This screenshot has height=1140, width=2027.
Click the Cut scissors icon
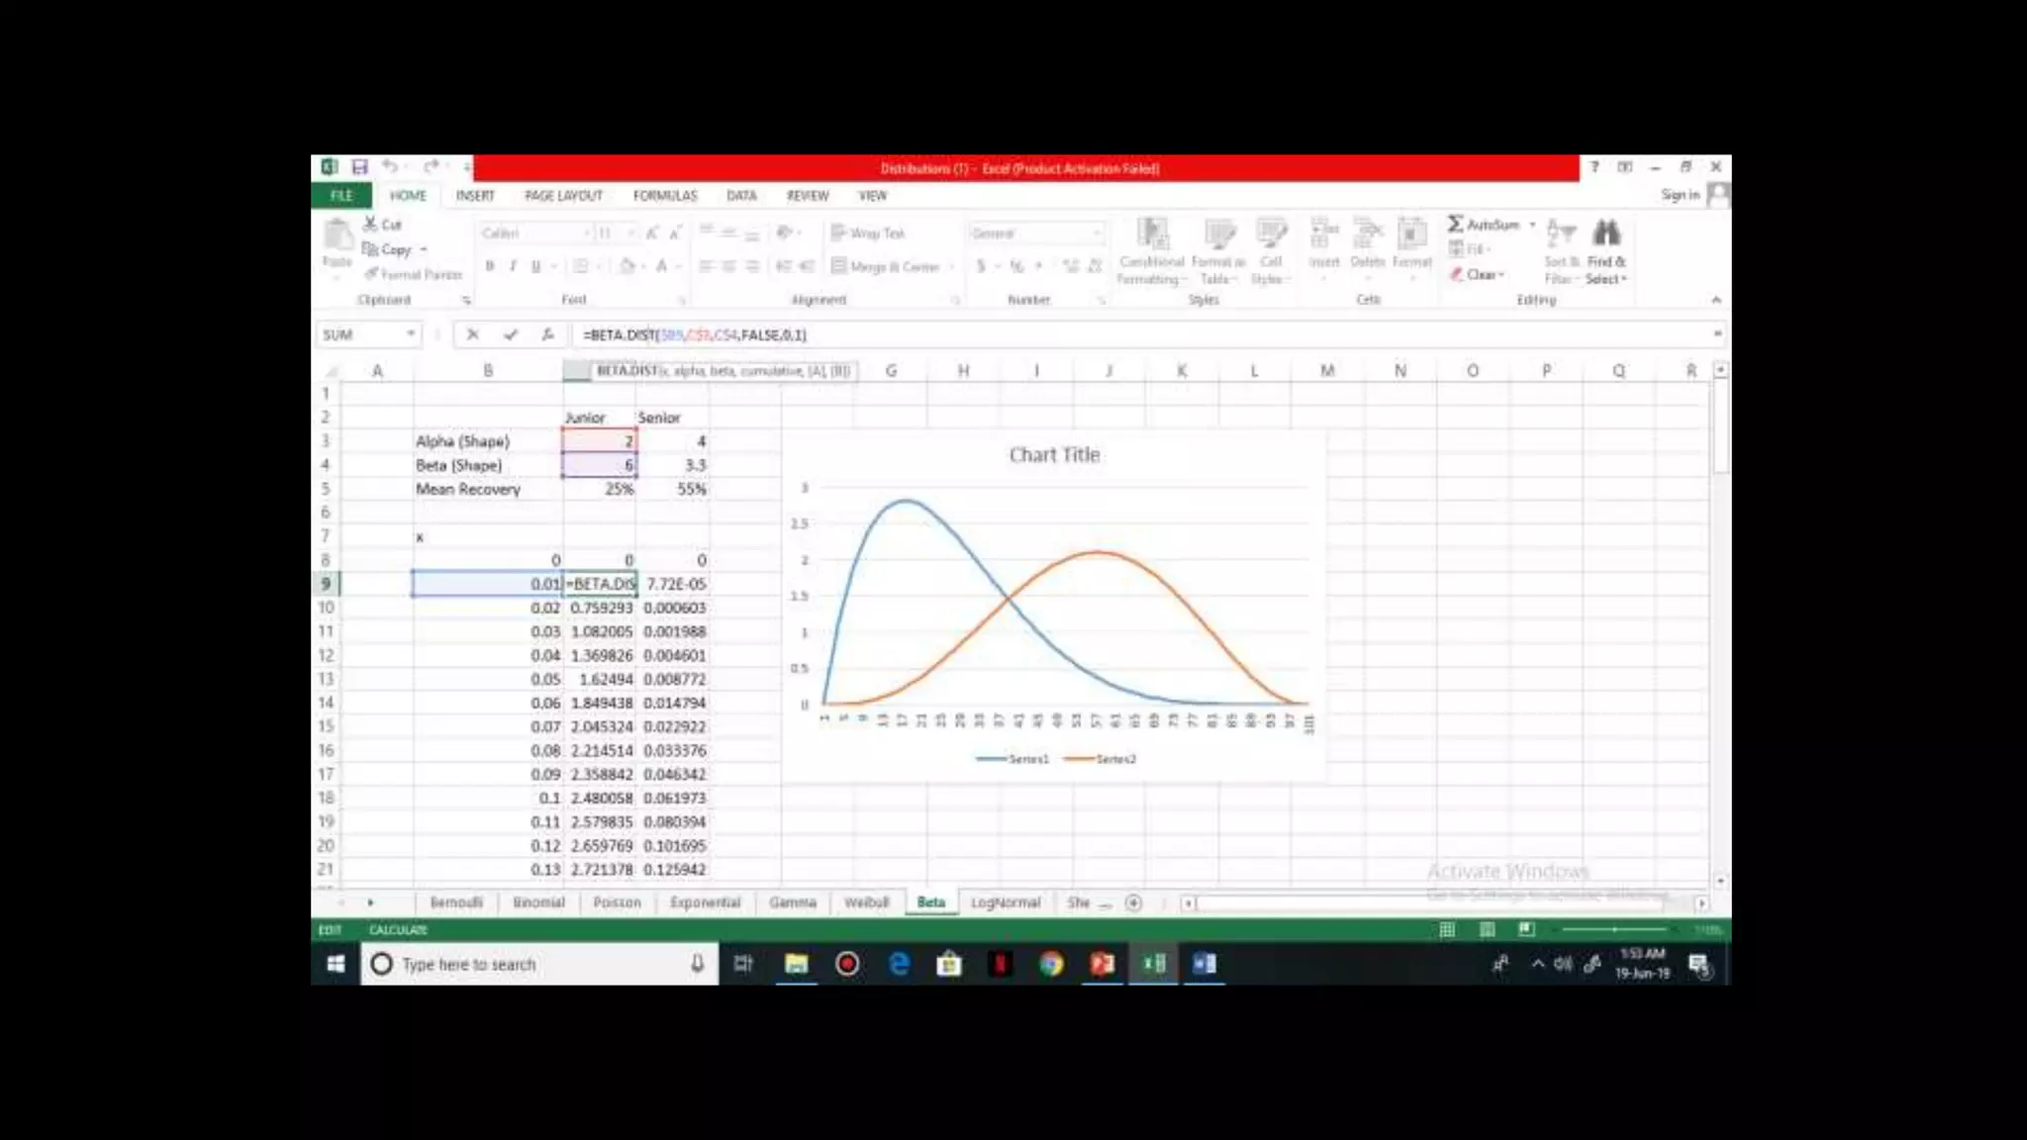point(370,225)
